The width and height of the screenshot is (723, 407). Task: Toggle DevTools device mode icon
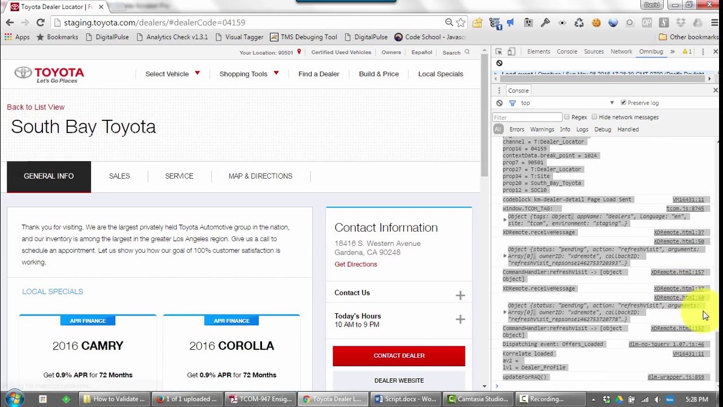click(511, 51)
